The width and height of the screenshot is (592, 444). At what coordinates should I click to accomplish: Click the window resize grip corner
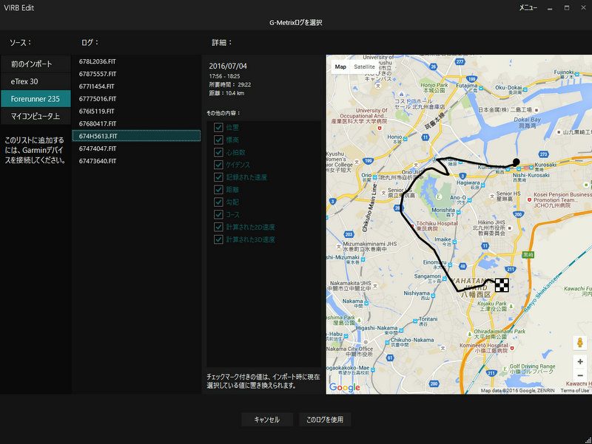click(x=588, y=440)
